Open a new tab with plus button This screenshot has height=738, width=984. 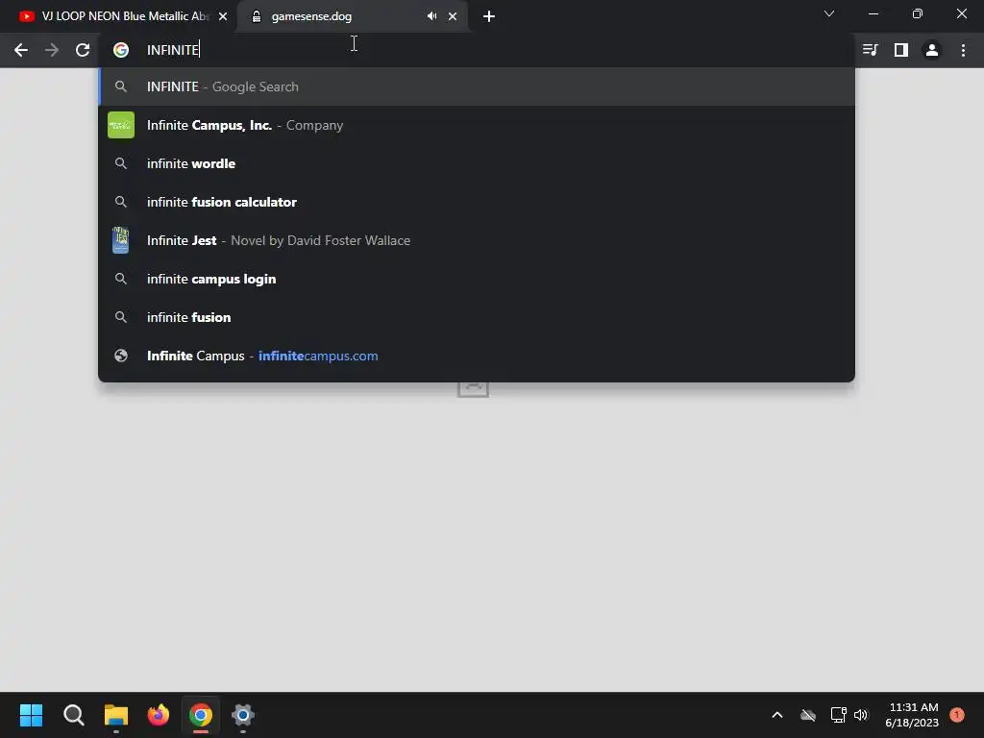[x=489, y=16]
